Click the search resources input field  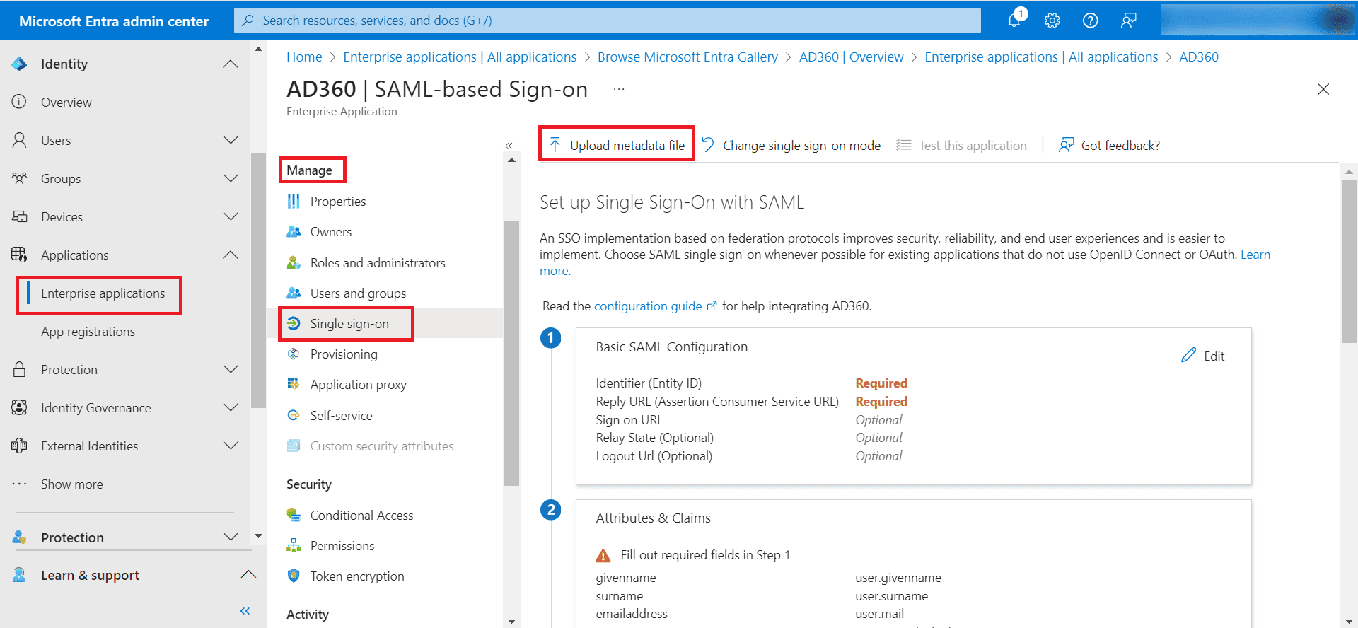coord(608,21)
